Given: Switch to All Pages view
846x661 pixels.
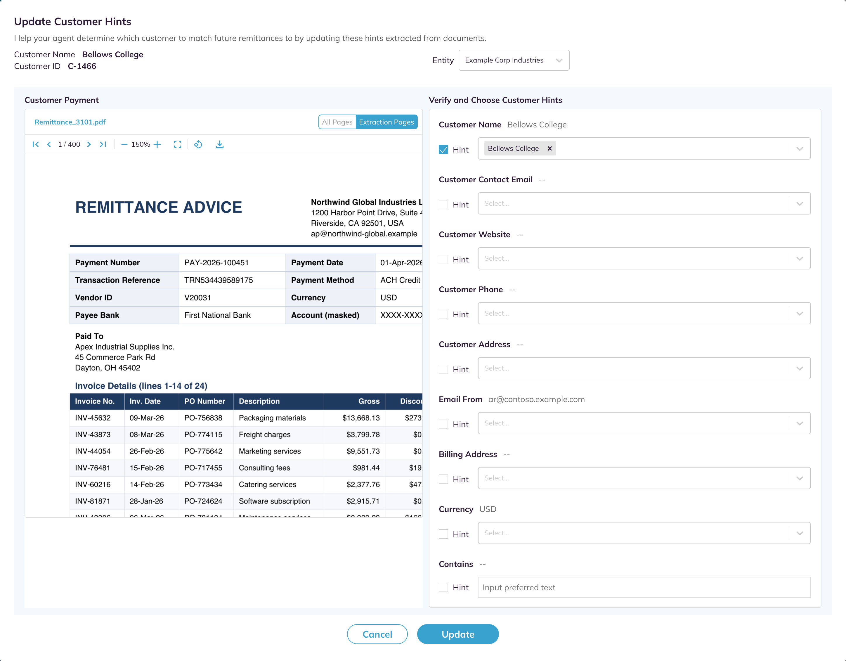Looking at the screenshot, I should coord(337,122).
